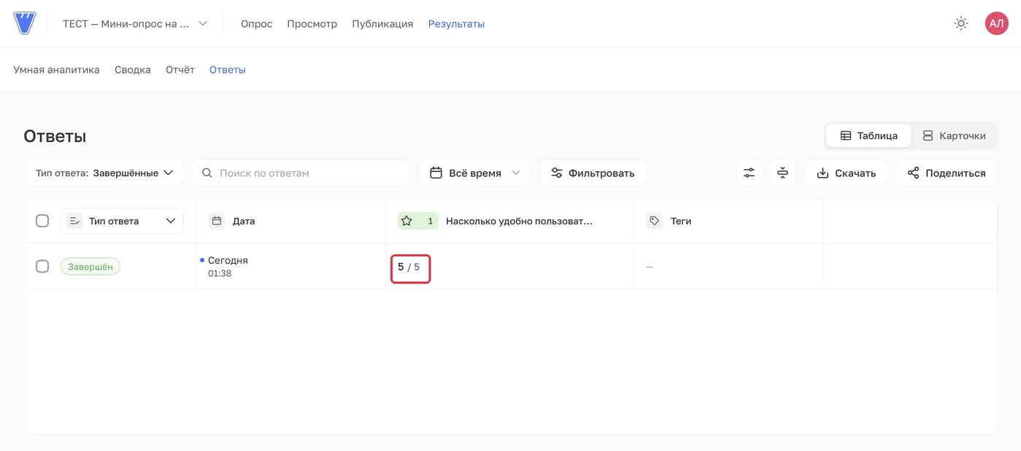Toggle the light theme sun icon
Viewport: 1021px width, 451px height.
[x=961, y=23]
